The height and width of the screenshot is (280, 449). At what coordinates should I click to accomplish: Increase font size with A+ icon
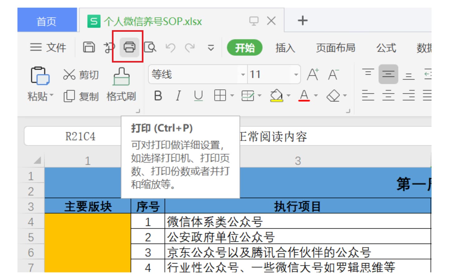(313, 74)
